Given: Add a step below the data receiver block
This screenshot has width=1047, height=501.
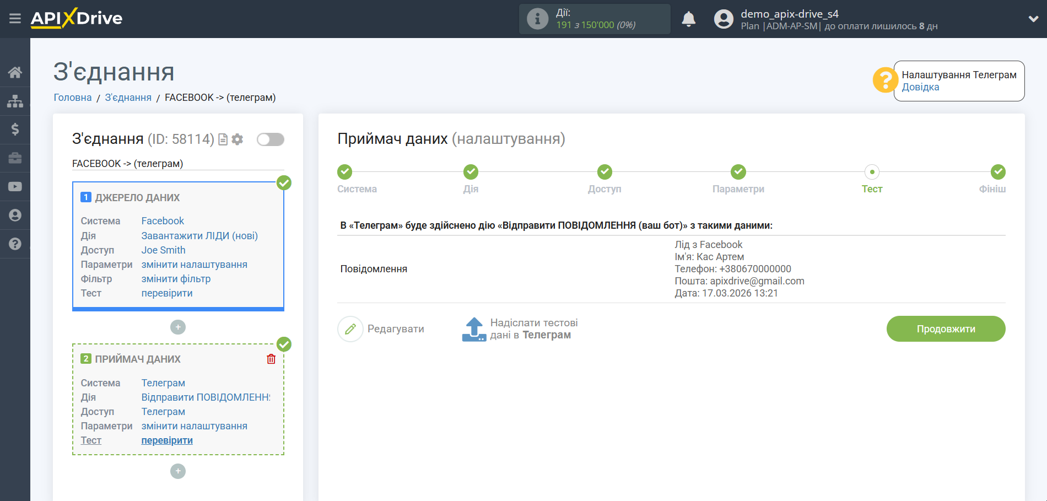Looking at the screenshot, I should (x=177, y=471).
